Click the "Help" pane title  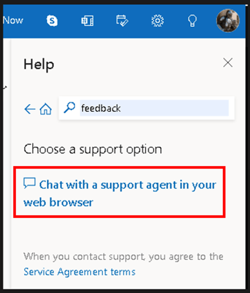39,65
